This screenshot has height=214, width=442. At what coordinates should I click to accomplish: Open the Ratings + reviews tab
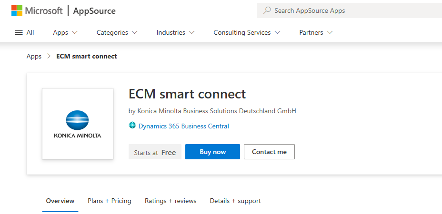click(171, 201)
